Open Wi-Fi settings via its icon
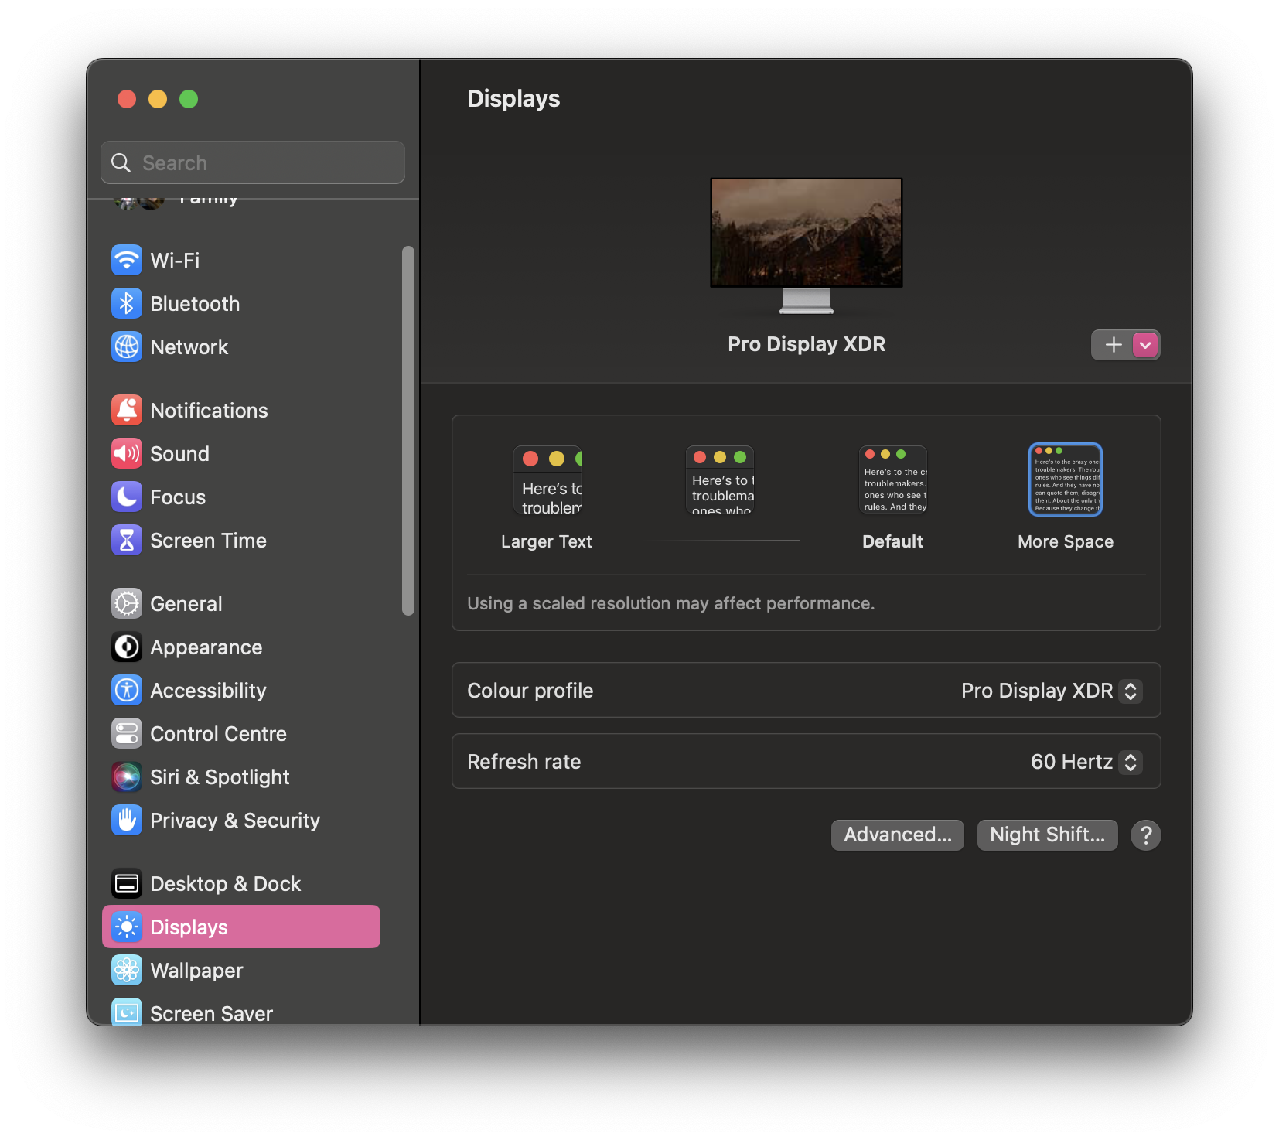 127,260
